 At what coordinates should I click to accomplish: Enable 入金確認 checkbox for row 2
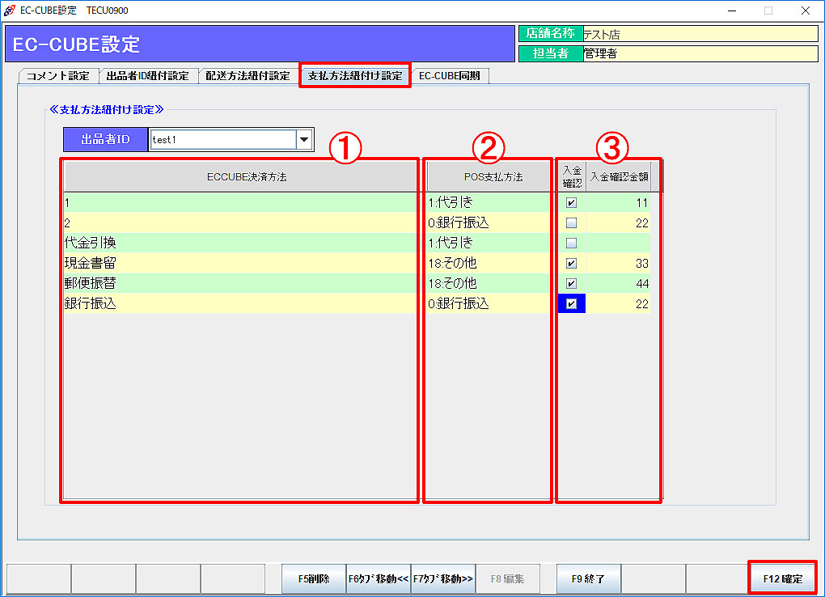572,223
